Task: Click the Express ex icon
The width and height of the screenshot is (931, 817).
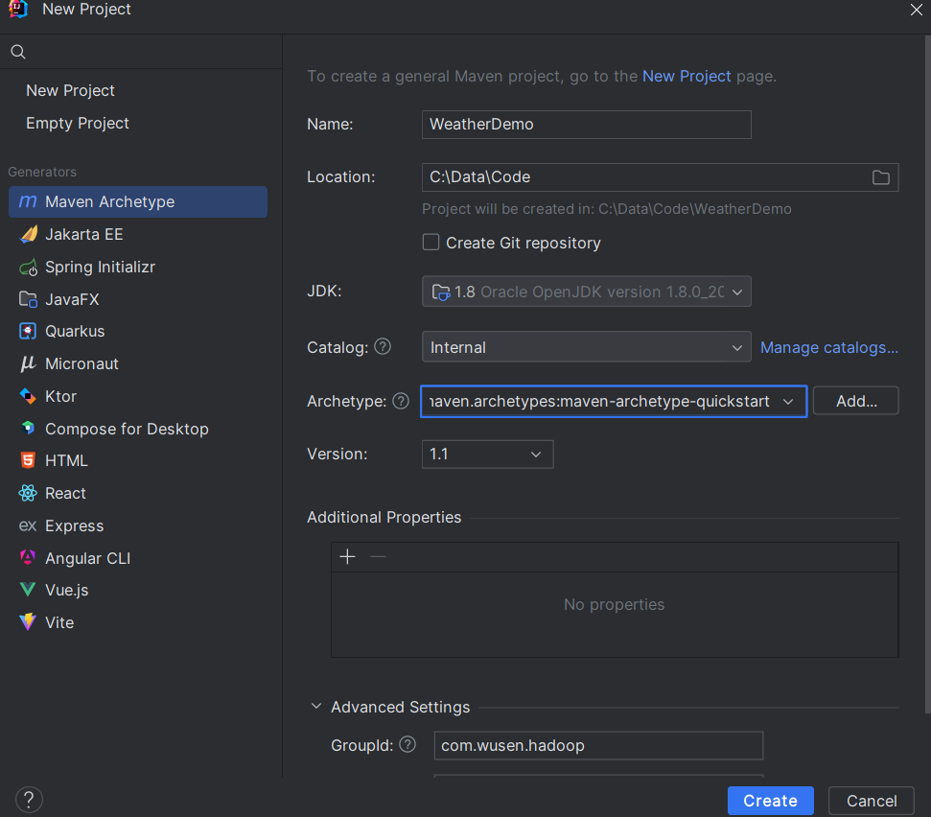Action: pyautogui.click(x=27, y=526)
